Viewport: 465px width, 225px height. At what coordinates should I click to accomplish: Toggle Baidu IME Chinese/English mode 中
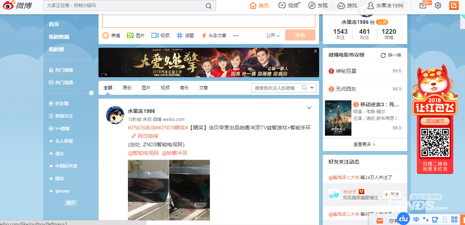click(416, 220)
